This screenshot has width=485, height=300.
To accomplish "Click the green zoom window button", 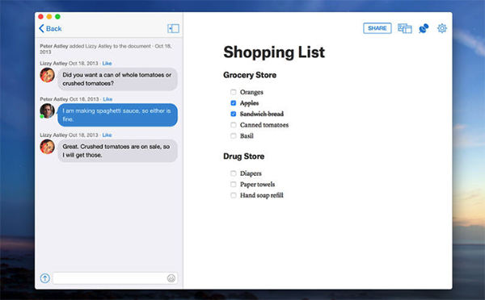I will [57, 17].
